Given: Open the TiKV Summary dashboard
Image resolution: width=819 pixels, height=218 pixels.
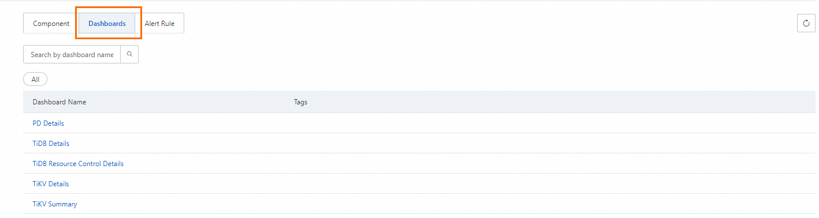Looking at the screenshot, I should coord(55,204).
